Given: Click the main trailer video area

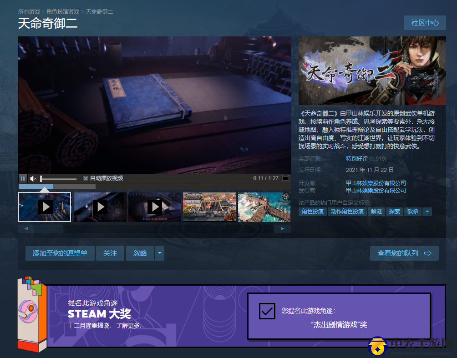Looking at the screenshot, I should click(x=155, y=105).
